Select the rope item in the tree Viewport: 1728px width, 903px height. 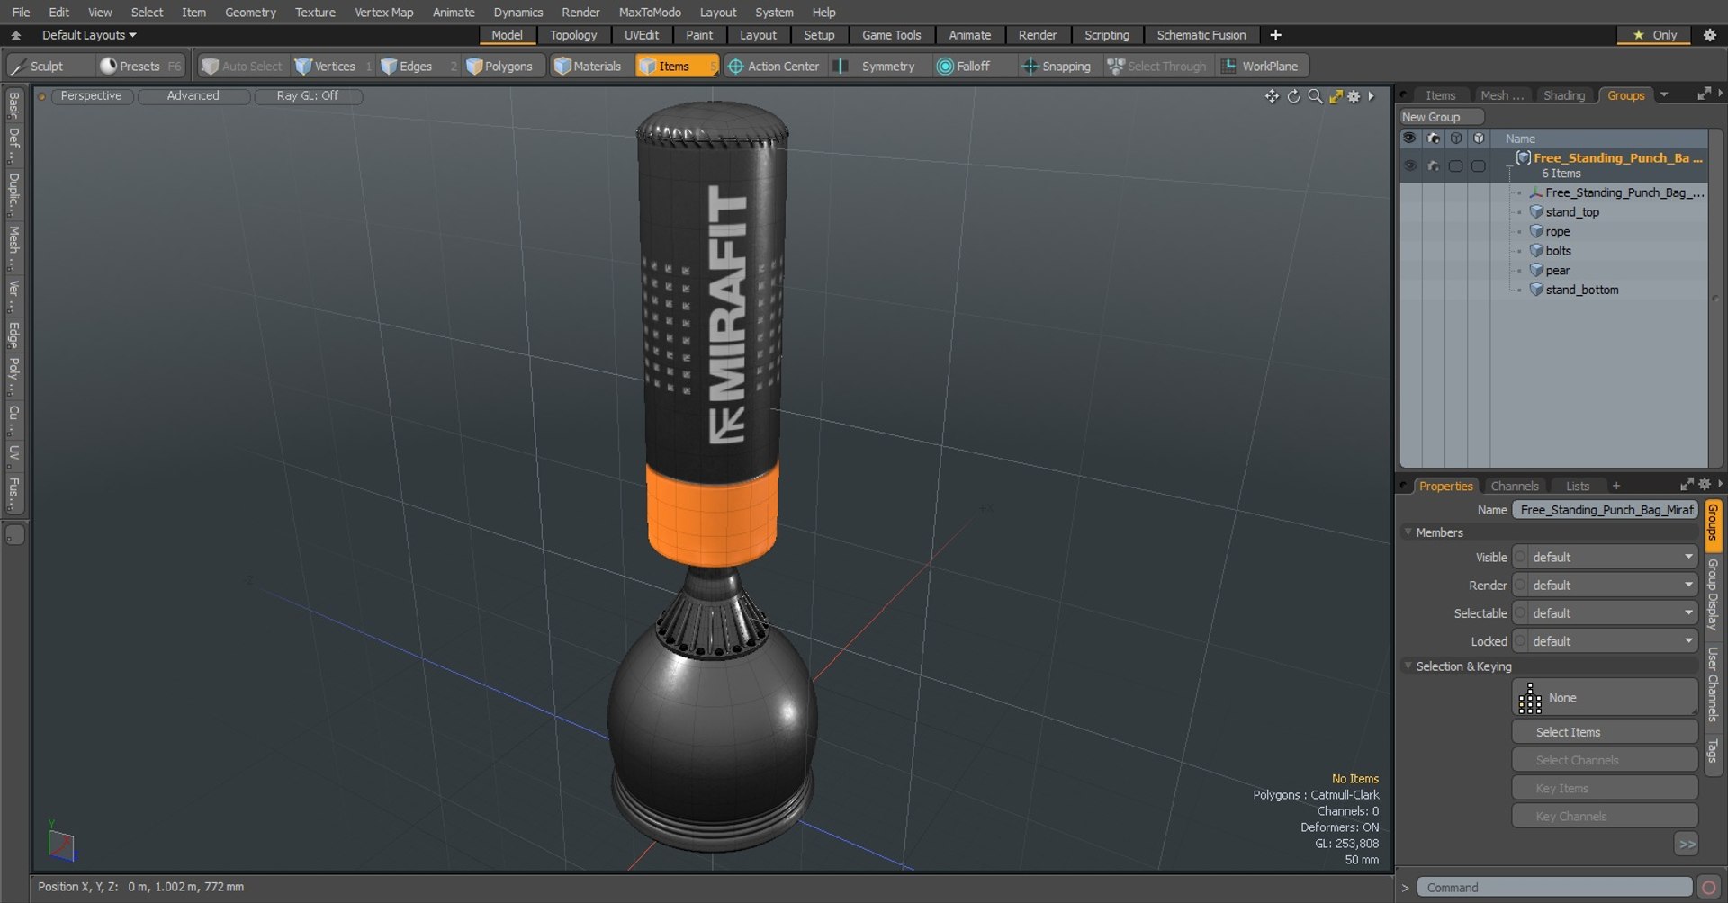tap(1558, 231)
